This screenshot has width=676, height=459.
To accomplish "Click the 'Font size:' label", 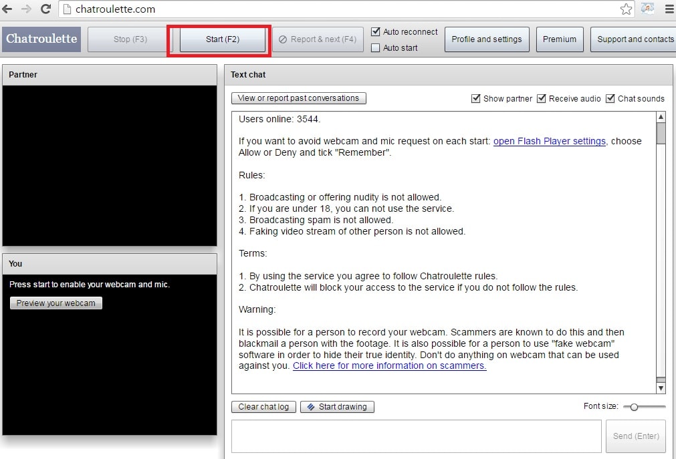I will [600, 406].
